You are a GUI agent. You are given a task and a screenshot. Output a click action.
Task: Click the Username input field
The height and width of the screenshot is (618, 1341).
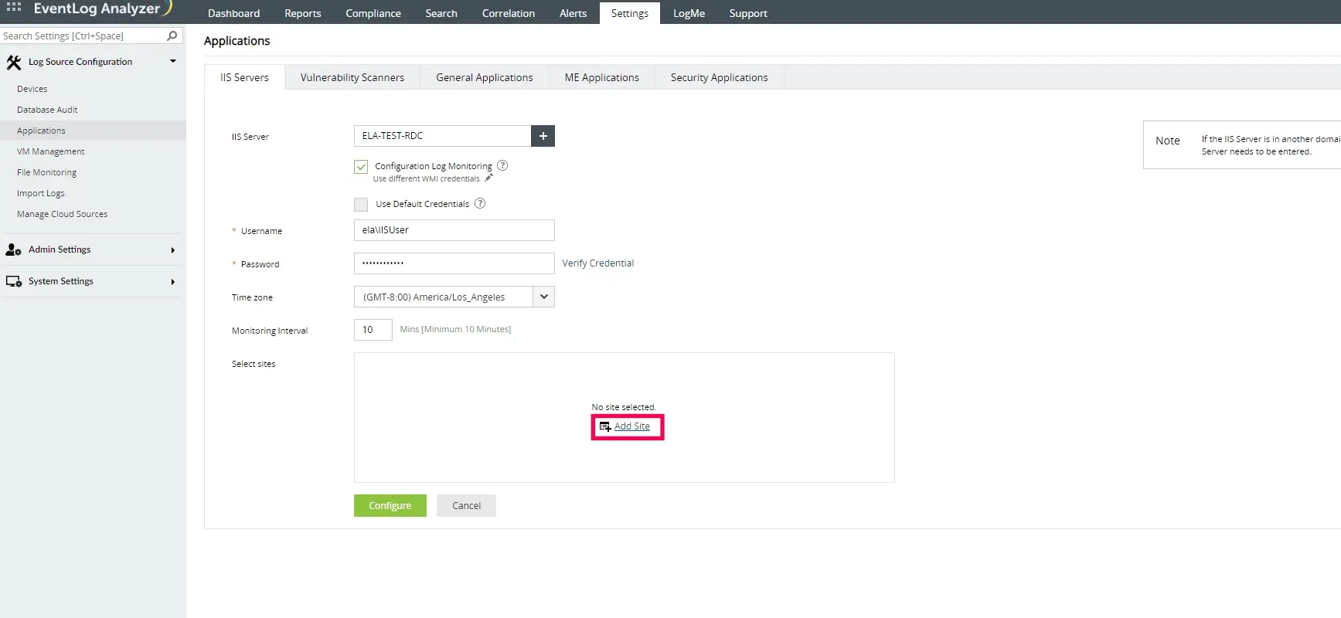pos(454,230)
